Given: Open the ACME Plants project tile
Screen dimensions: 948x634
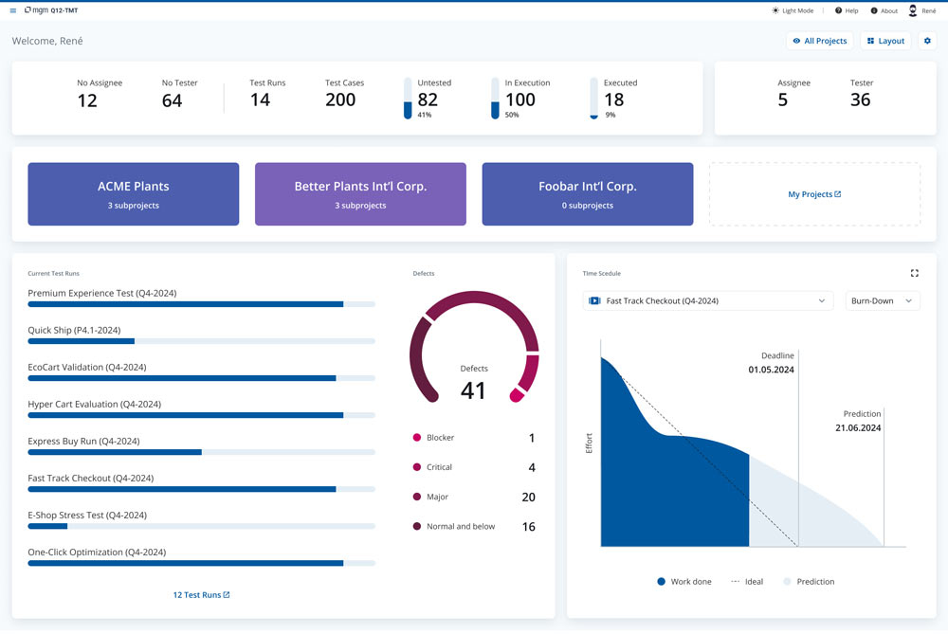Looking at the screenshot, I should [133, 194].
